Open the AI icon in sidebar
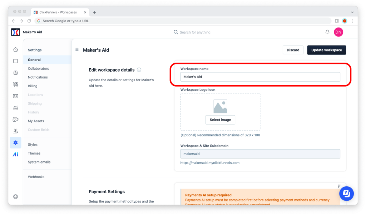The height and width of the screenshot is (215, 366). tap(15, 154)
